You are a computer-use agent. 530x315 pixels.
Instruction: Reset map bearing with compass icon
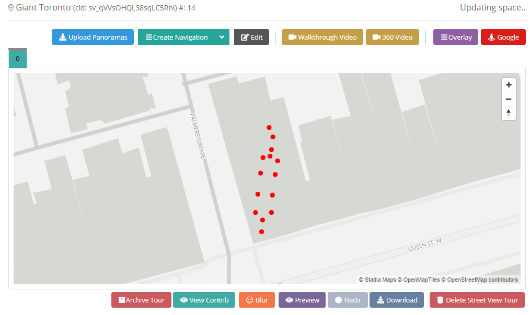coord(509,113)
